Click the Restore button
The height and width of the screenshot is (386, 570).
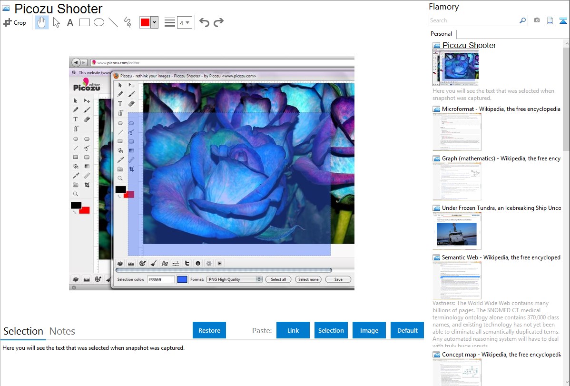pyautogui.click(x=209, y=330)
